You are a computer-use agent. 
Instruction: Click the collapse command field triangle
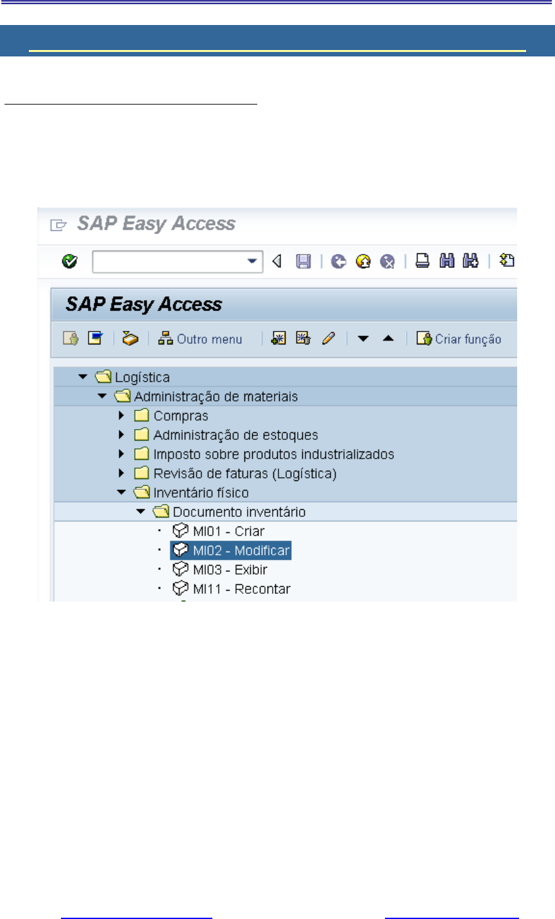(x=277, y=261)
